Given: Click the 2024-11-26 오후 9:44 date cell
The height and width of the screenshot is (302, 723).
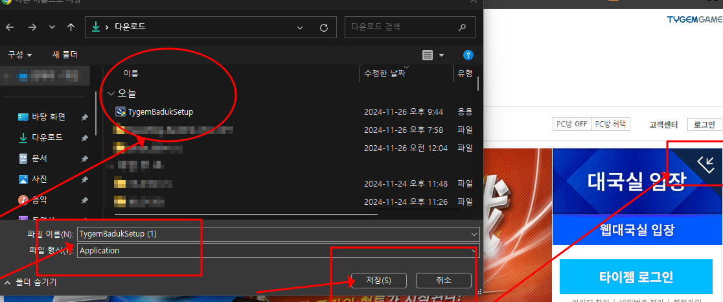Looking at the screenshot, I should 404,111.
